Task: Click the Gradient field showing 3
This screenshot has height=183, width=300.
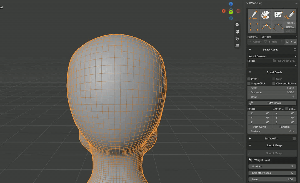Action: 272,167
